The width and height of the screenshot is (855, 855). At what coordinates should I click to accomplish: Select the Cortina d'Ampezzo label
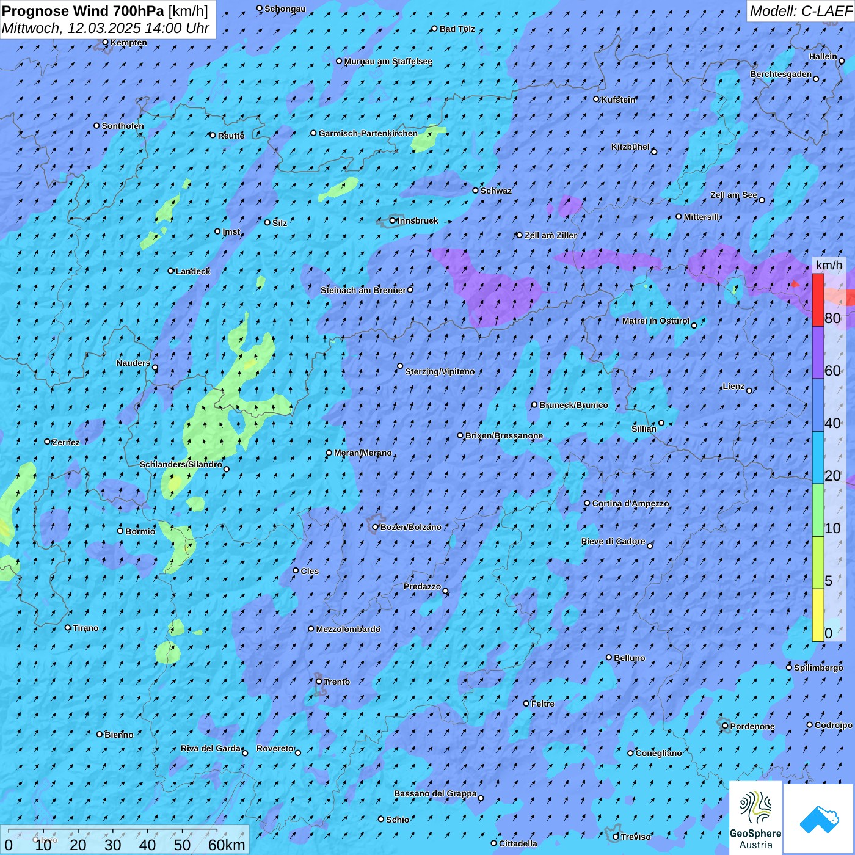[630, 503]
